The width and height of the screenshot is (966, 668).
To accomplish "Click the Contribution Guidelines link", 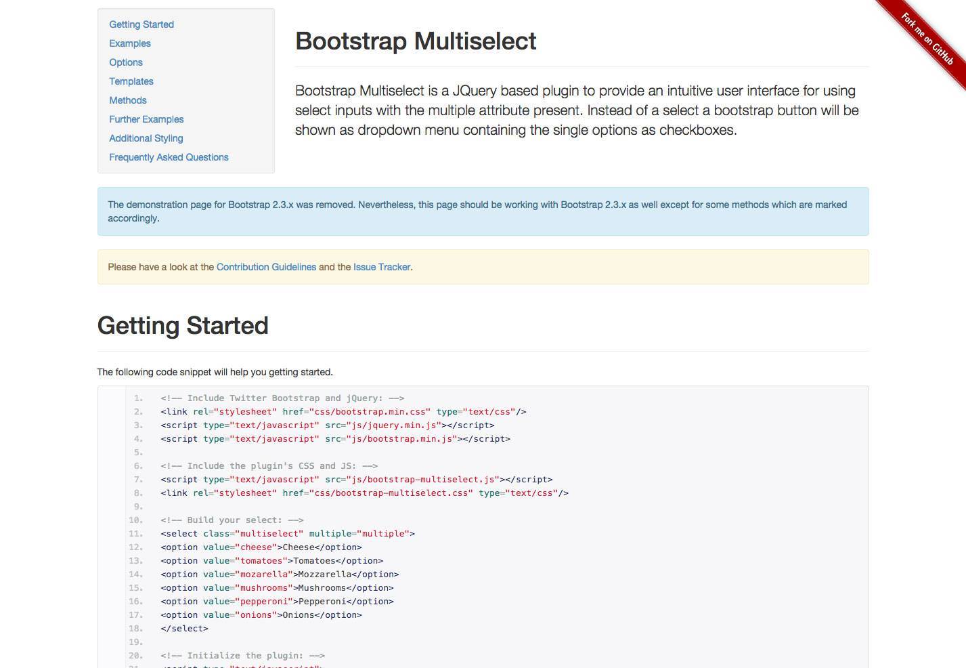I will click(266, 267).
